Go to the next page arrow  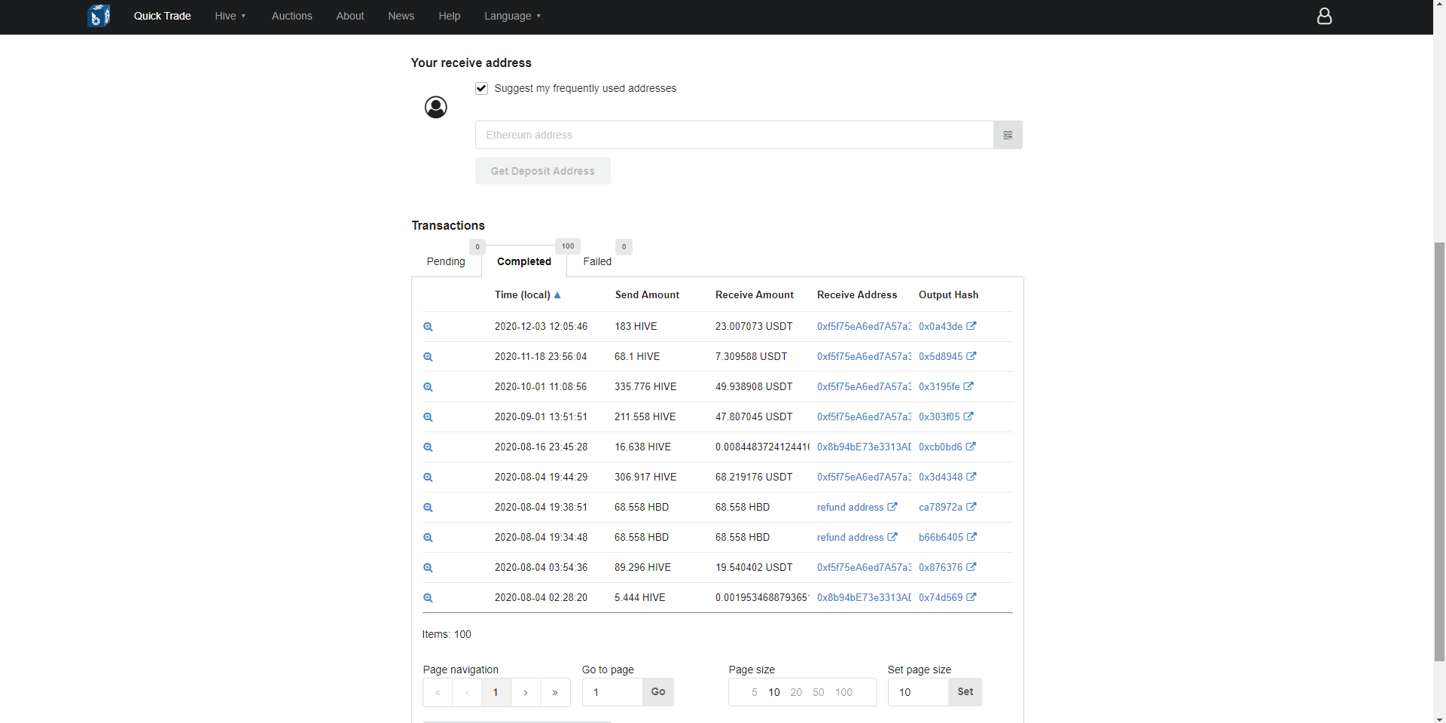point(526,692)
